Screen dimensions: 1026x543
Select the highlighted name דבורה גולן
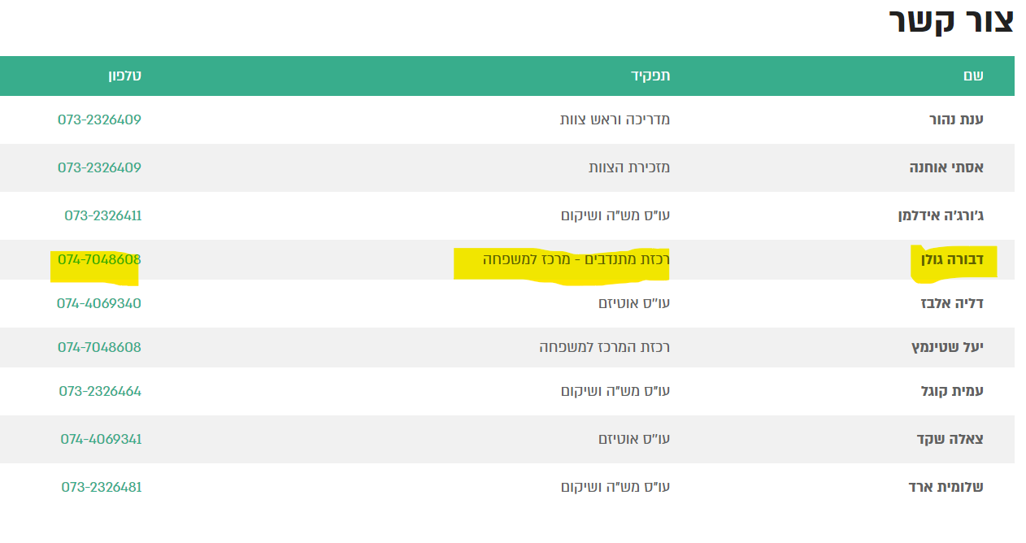coord(950,260)
